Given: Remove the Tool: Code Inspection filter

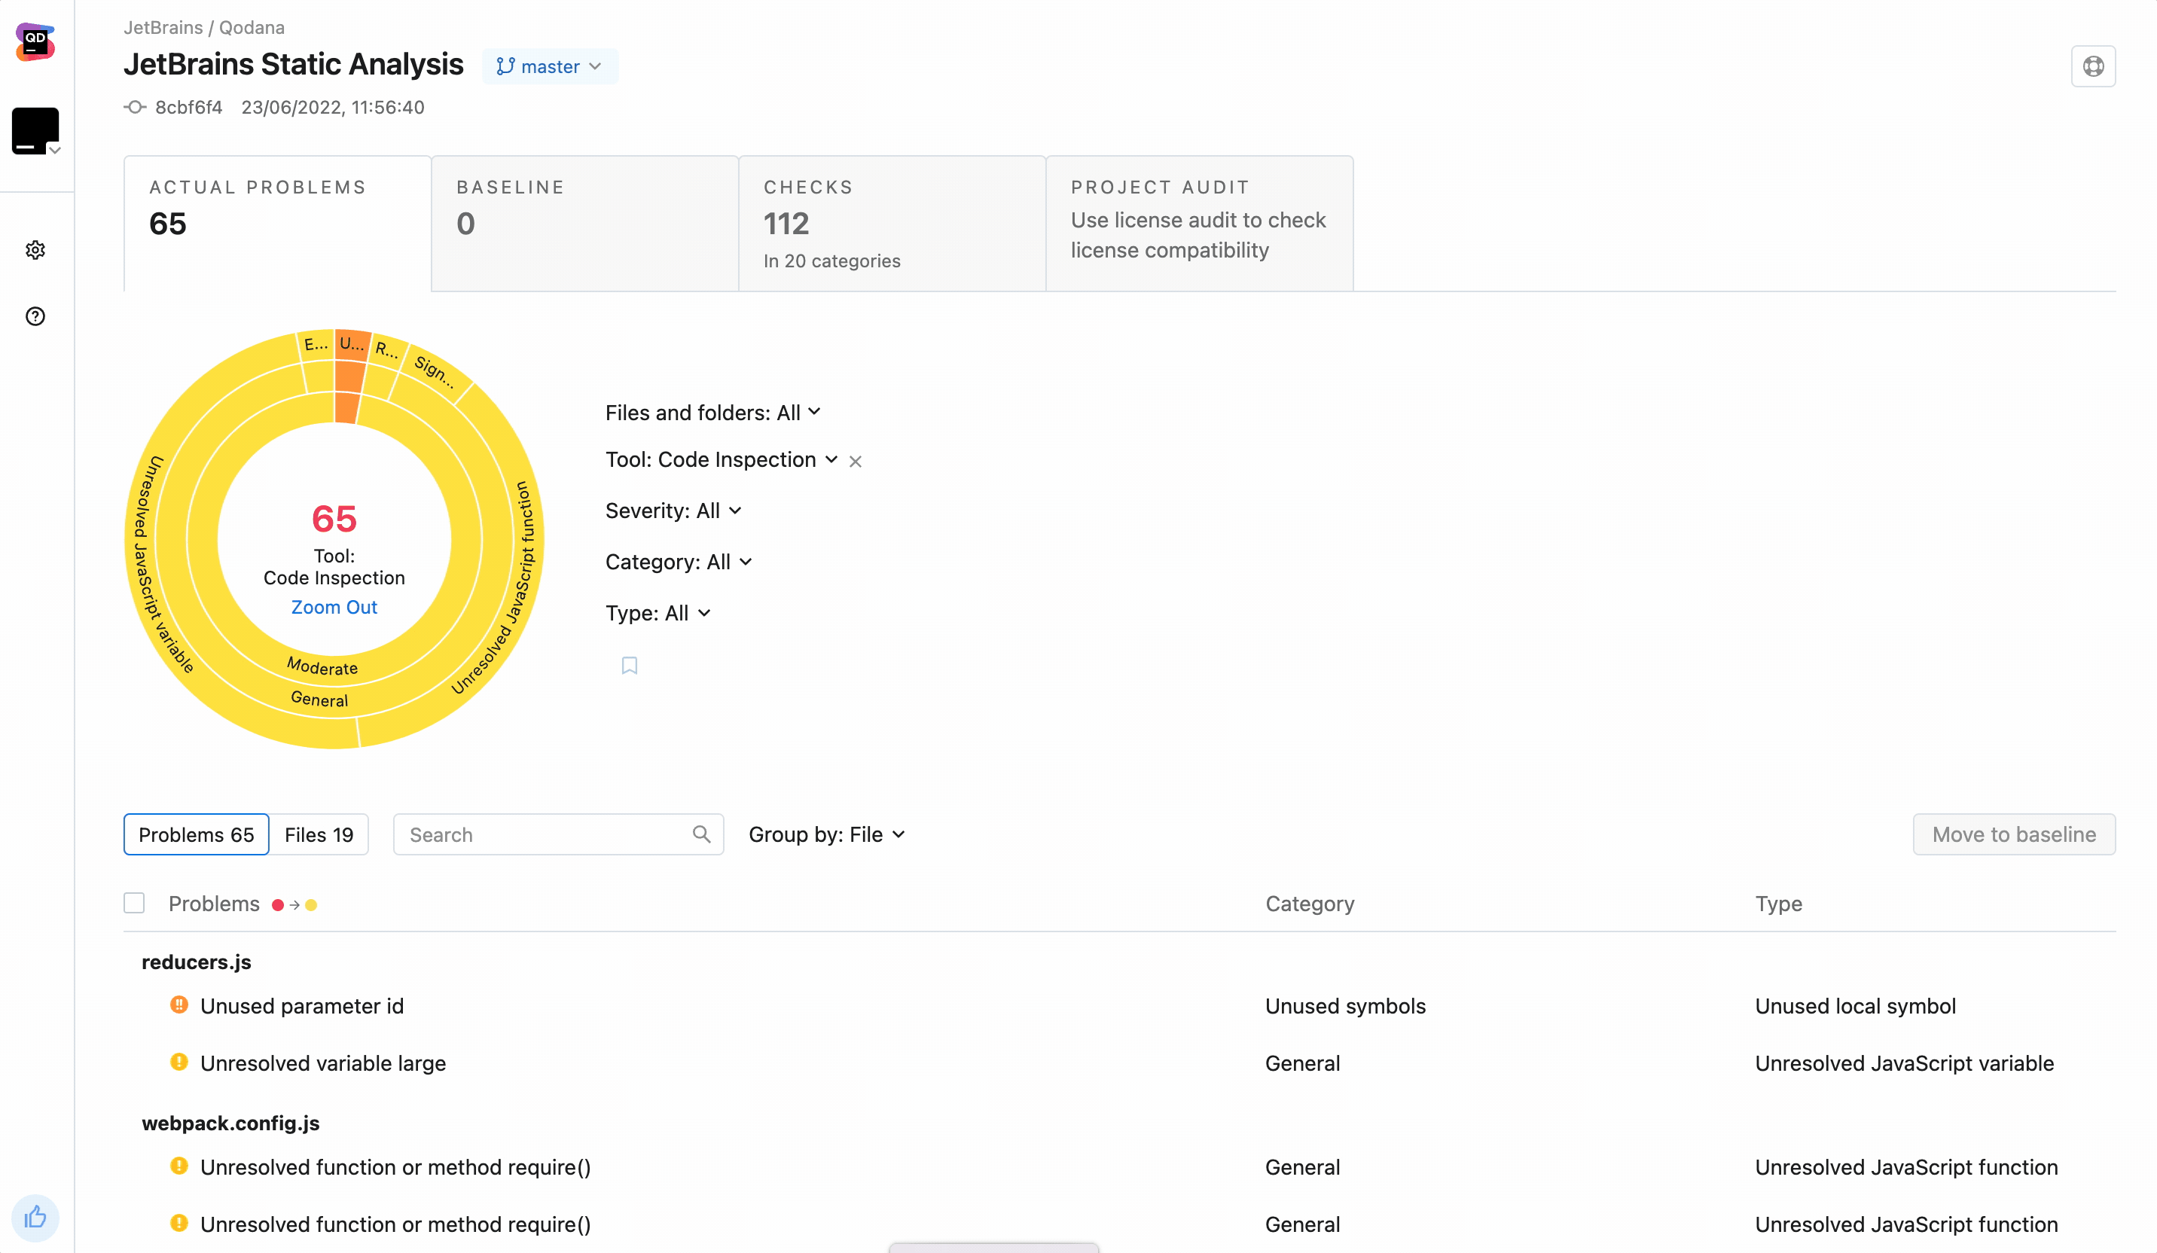Looking at the screenshot, I should coord(855,462).
